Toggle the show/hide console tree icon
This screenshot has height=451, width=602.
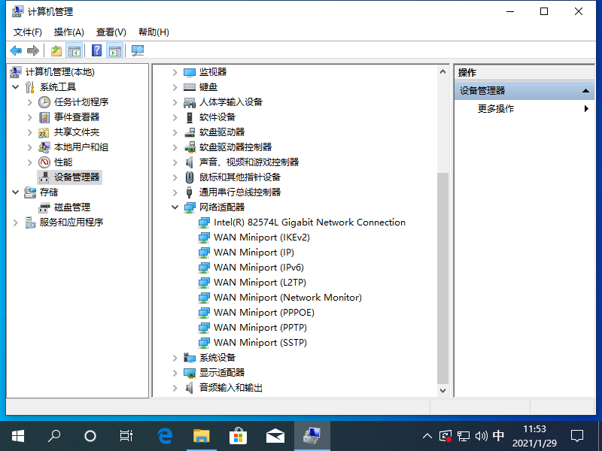[x=74, y=51]
